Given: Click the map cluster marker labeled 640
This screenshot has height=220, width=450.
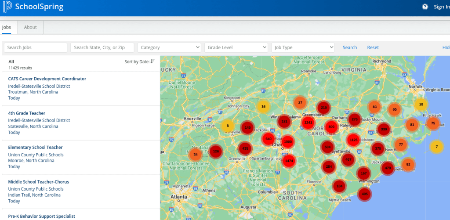Looking at the screenshot, I should [269, 139].
